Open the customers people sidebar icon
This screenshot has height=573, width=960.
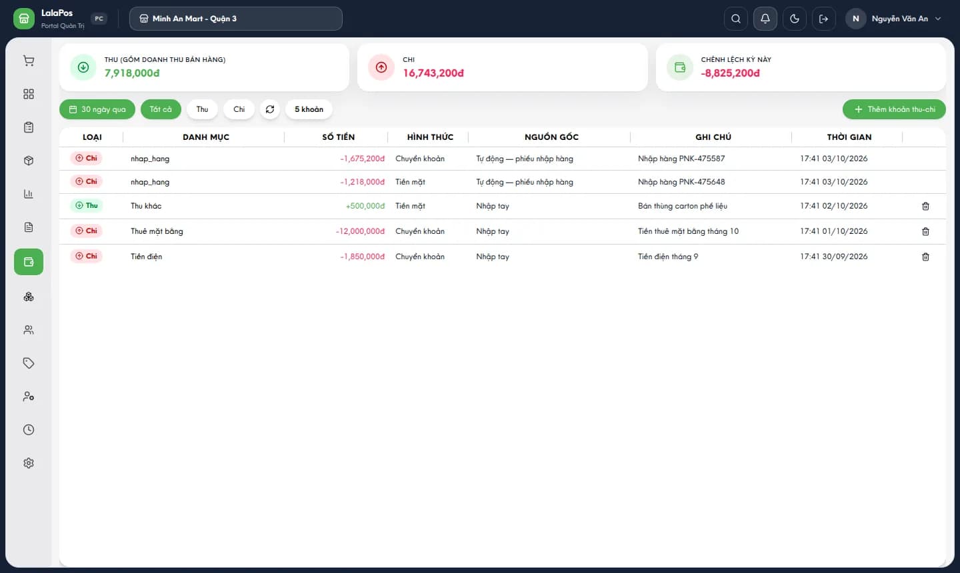(29, 330)
